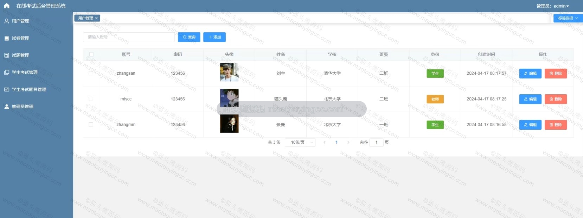This screenshot has height=218, width=583.
Task: Click the name 张曼
Action: click(281, 124)
